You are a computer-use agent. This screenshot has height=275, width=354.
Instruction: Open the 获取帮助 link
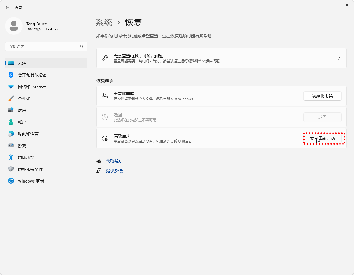[x=114, y=161]
